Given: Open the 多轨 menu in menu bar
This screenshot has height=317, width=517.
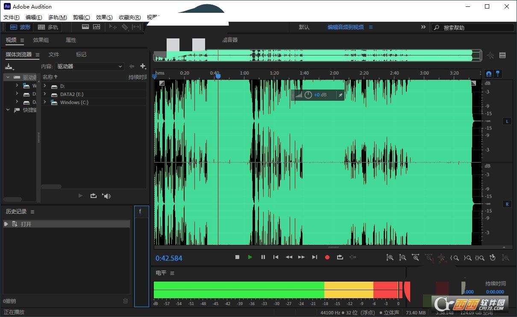Looking at the screenshot, I should pos(57,17).
